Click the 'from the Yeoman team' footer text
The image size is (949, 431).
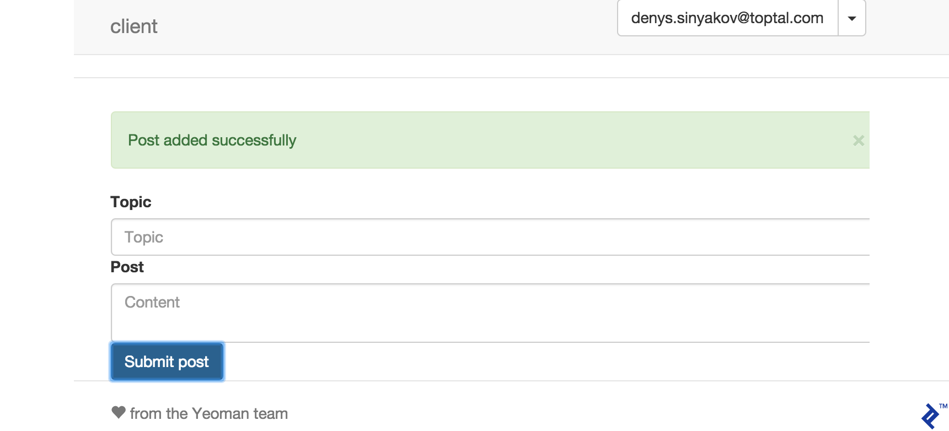tap(209, 413)
